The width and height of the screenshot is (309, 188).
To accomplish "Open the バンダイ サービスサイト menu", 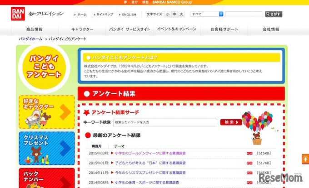I will (x=130, y=29).
